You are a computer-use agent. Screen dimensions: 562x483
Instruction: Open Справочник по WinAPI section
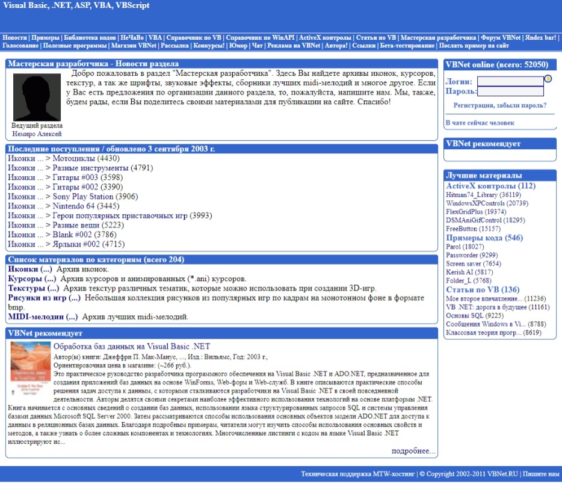click(260, 38)
